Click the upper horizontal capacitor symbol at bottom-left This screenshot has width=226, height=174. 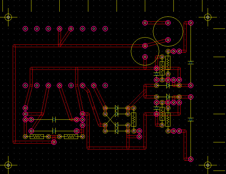tap(54, 119)
